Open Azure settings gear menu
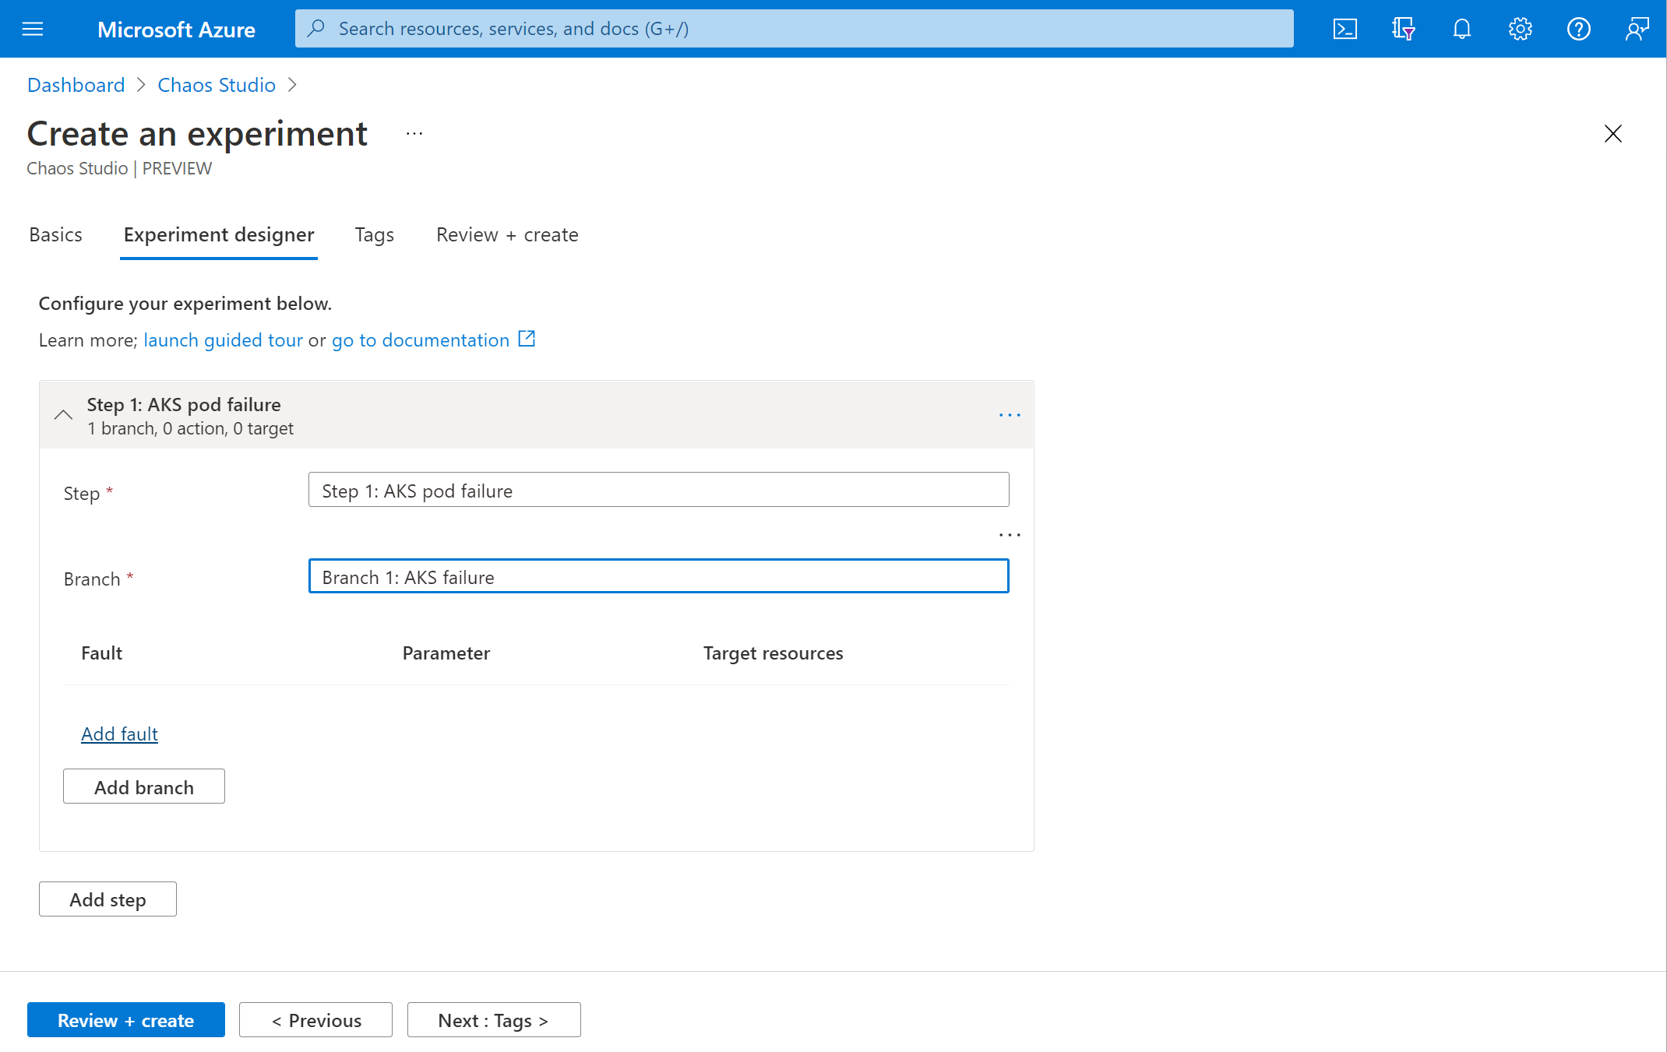The height and width of the screenshot is (1052, 1667). 1518,28
